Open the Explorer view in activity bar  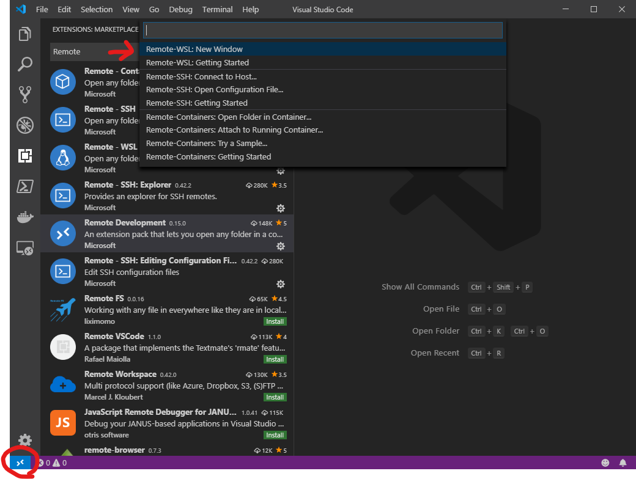24,34
